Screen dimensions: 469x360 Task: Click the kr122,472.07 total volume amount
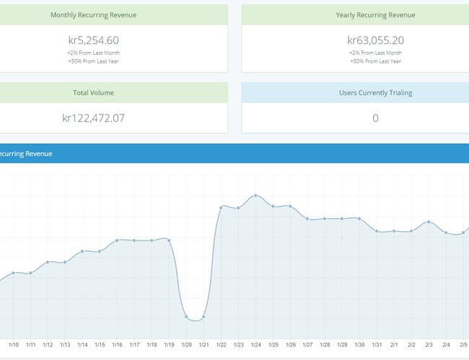[93, 117]
